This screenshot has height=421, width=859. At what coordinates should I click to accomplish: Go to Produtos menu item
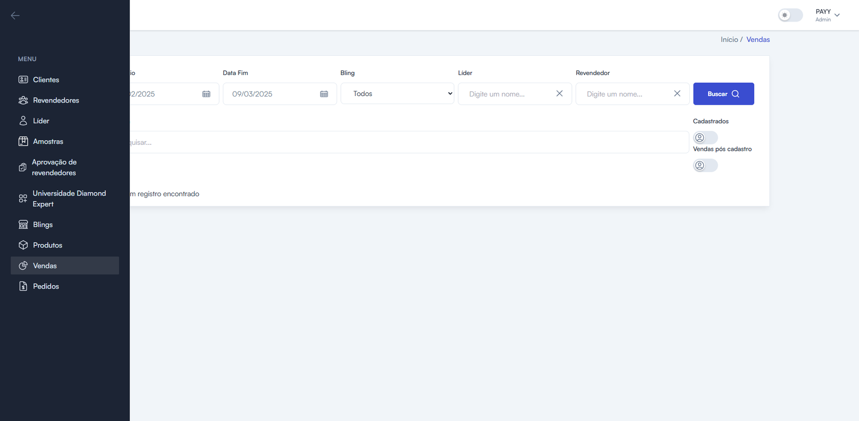pos(65,245)
